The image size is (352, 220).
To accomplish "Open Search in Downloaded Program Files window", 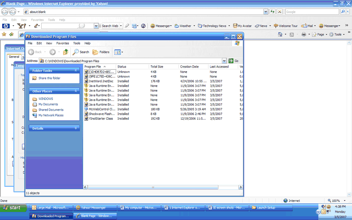I will (81, 52).
